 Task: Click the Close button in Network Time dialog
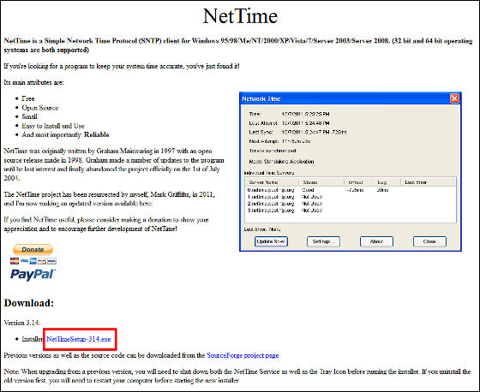[429, 241]
